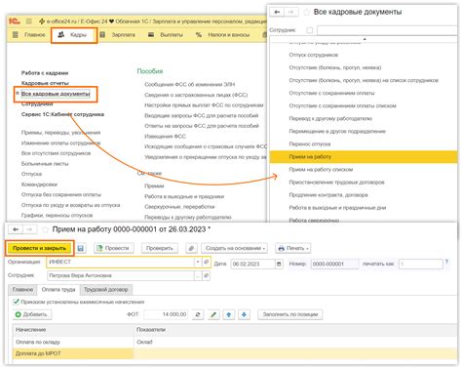
Task: Open Премии link
Action: click(154, 186)
